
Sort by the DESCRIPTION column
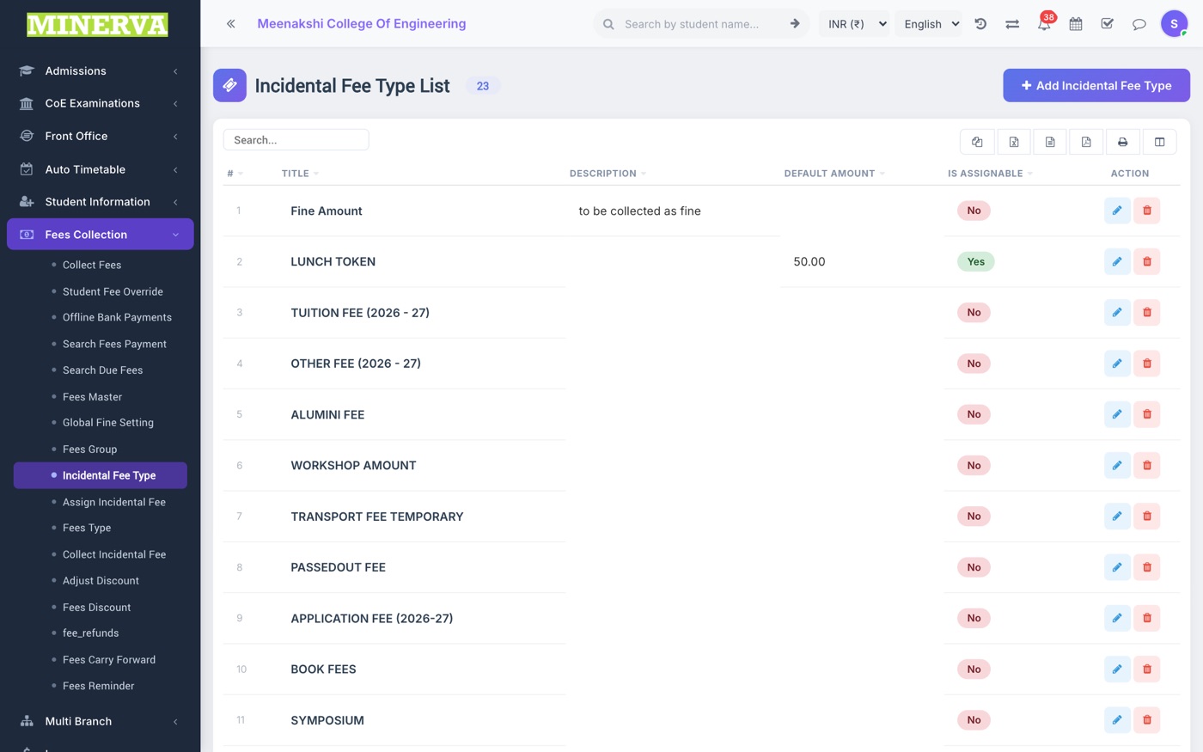click(x=608, y=174)
